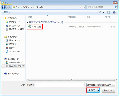
Task: Click the left scroll arrow
Action: [27, 80]
